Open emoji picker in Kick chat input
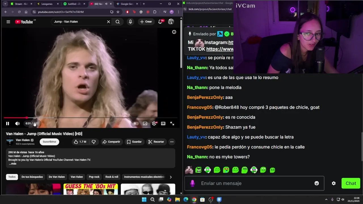Viewport: 363px width, 204px height. [316, 183]
